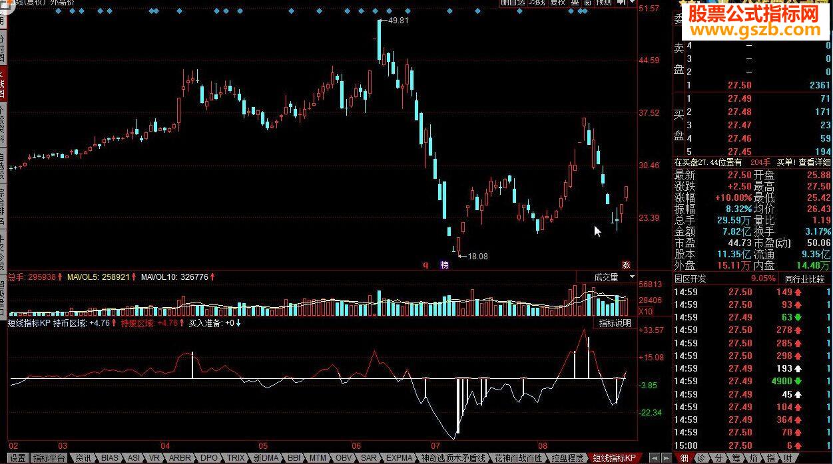Click the 诊 diagnosis panel button
Screen dimensions: 833x464
coord(702,458)
